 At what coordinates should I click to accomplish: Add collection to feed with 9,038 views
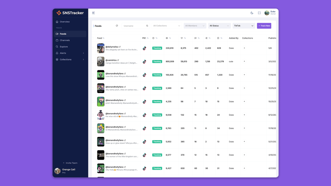point(245,115)
